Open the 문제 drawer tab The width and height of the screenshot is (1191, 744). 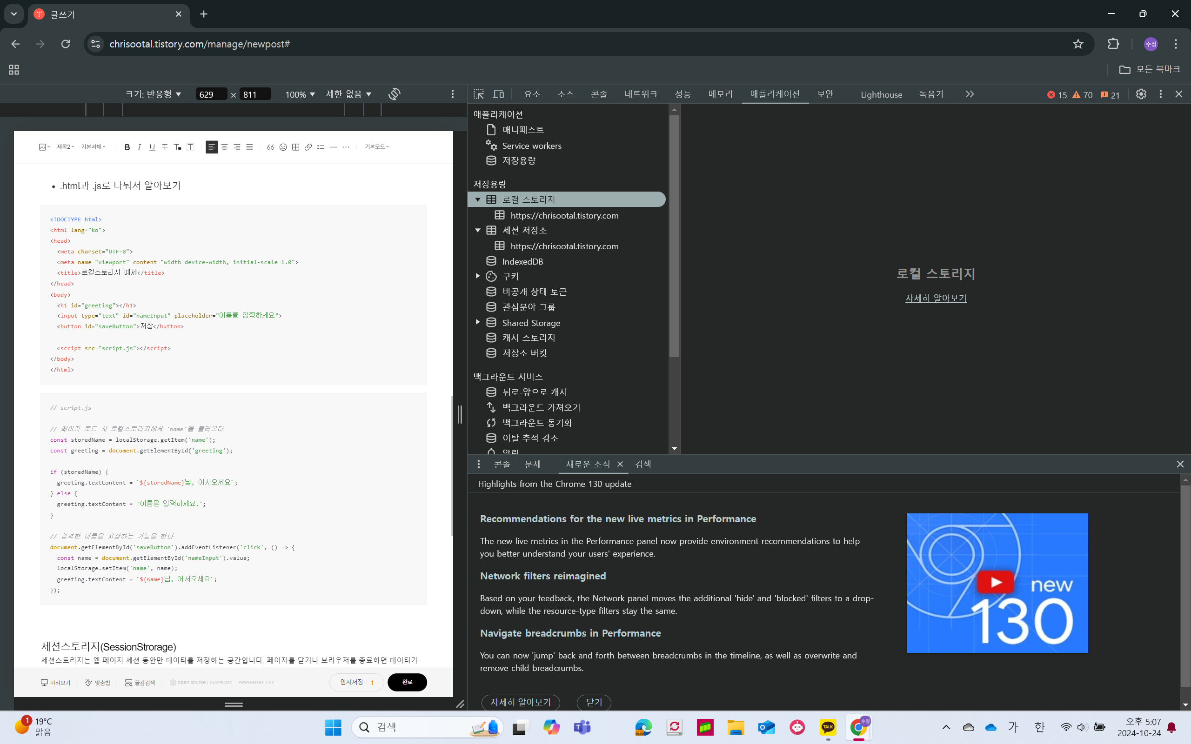pos(533,464)
